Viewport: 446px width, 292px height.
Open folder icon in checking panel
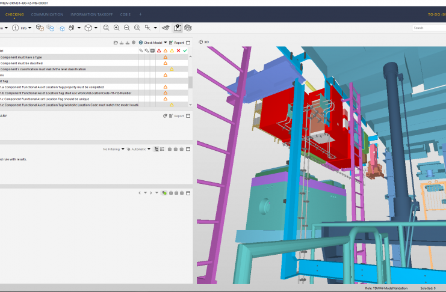point(116,43)
